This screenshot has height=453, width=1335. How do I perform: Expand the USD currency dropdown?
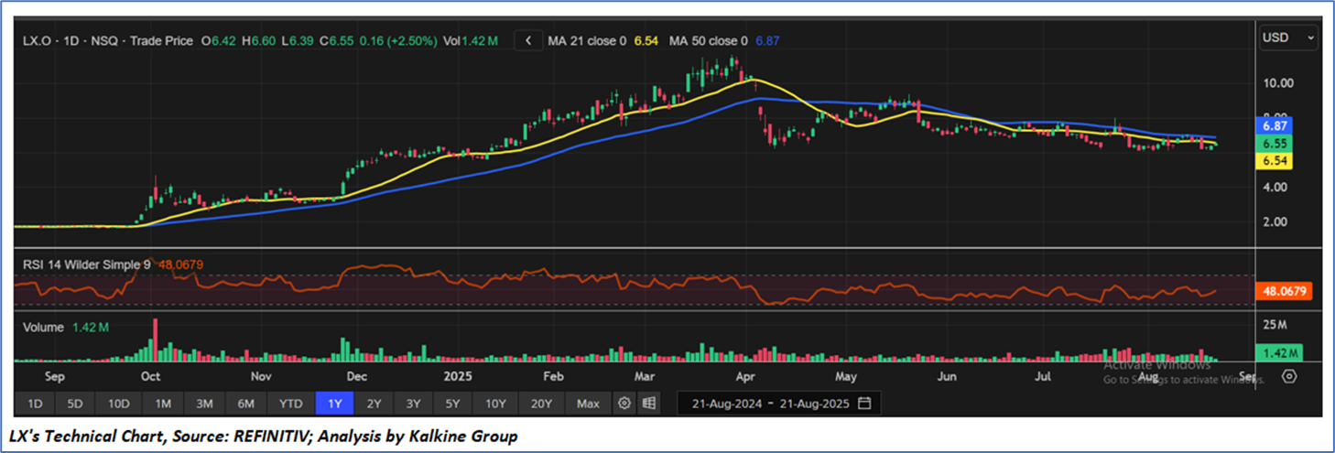[x=1287, y=38]
